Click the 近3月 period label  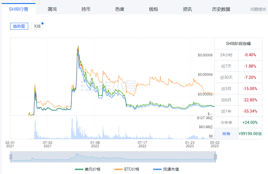pos(226,89)
